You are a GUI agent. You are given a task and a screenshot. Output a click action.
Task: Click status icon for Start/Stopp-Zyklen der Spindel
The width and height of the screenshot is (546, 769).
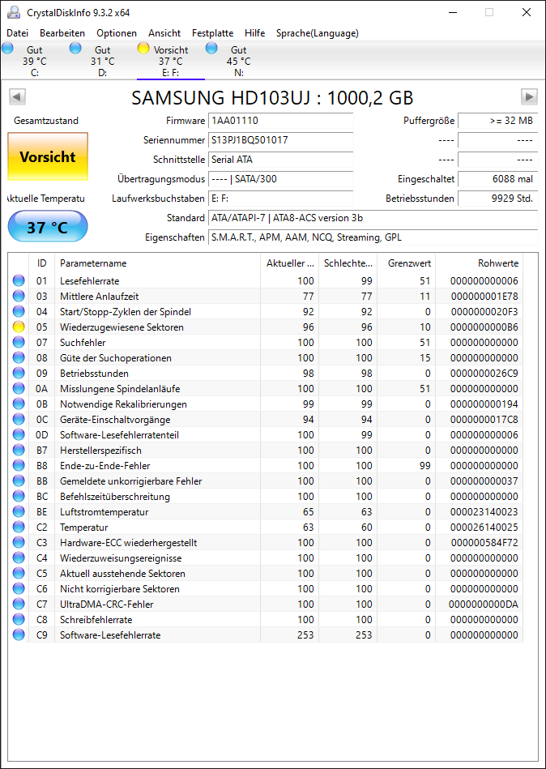19,312
